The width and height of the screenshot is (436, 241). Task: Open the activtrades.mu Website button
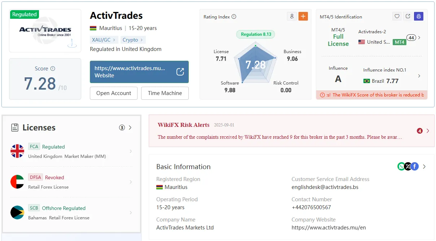[x=139, y=72]
